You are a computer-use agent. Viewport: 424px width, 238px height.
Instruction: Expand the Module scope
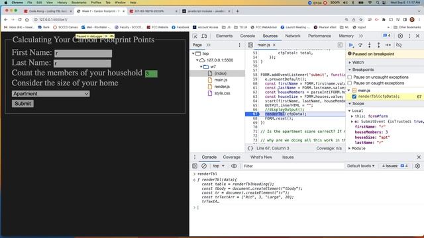point(356,148)
